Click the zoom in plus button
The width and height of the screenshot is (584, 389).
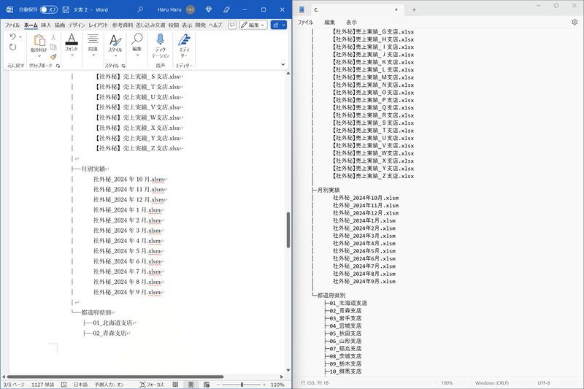click(x=264, y=385)
